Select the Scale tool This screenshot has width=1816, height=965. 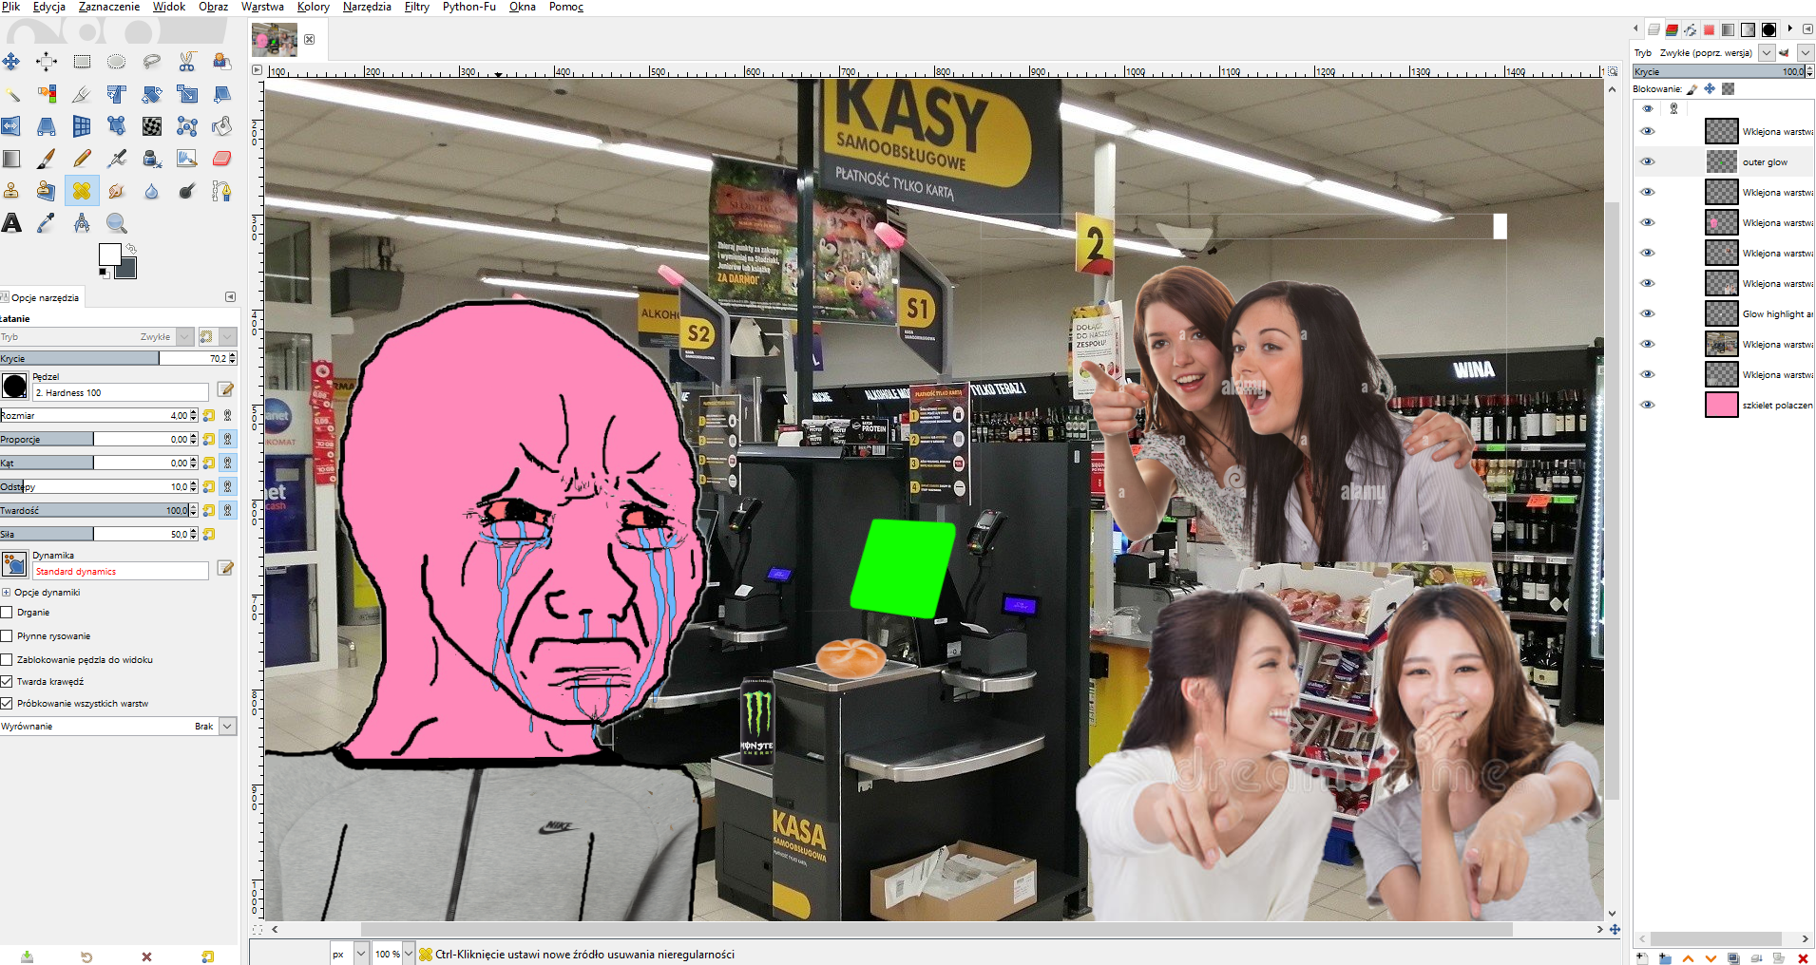[x=187, y=94]
